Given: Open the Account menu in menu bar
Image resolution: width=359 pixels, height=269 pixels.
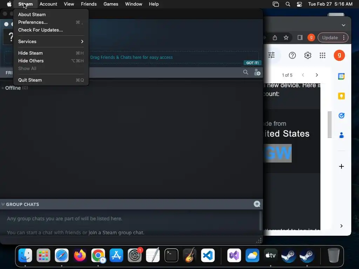Looking at the screenshot, I should click(48, 4).
